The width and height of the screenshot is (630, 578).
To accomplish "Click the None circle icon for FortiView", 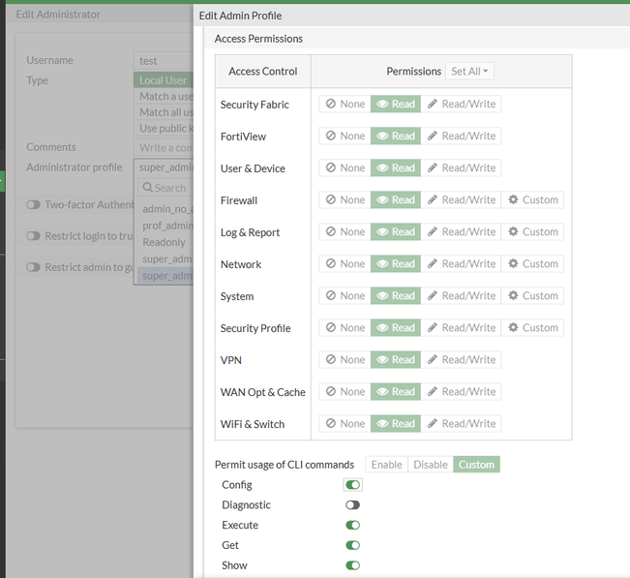I will [330, 137].
